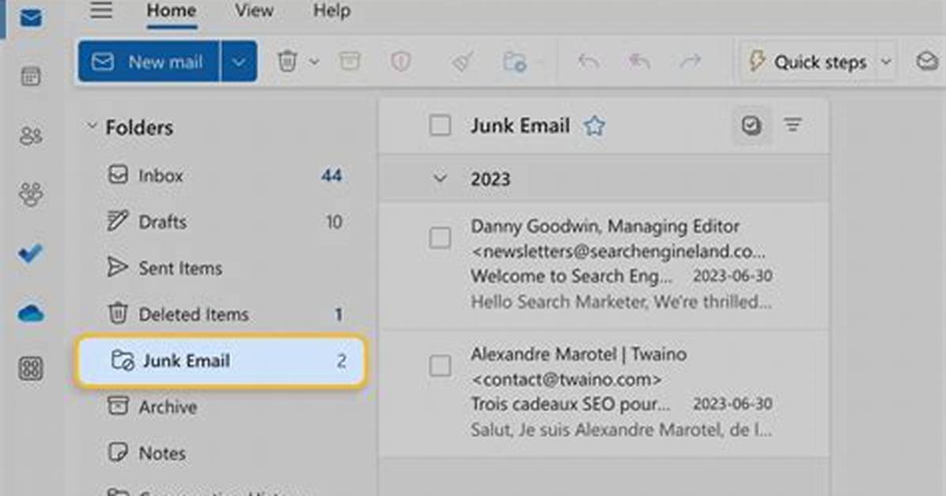
Task: Open the Calendar app icon
Action: click(31, 76)
